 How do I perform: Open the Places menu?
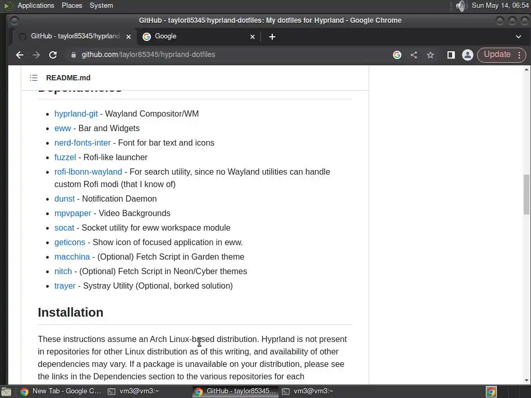72,5
